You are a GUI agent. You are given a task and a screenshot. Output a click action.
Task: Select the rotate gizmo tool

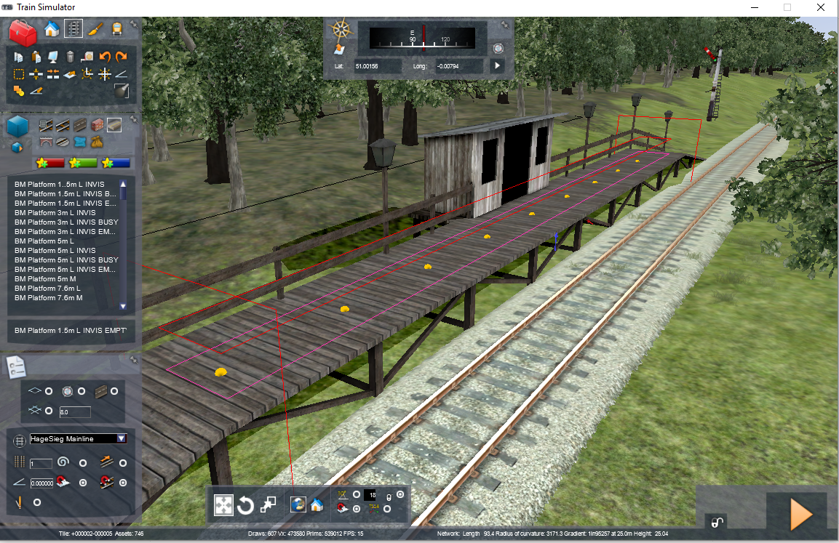pos(246,505)
